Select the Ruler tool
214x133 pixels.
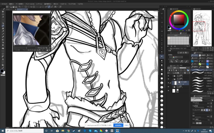[3, 57]
